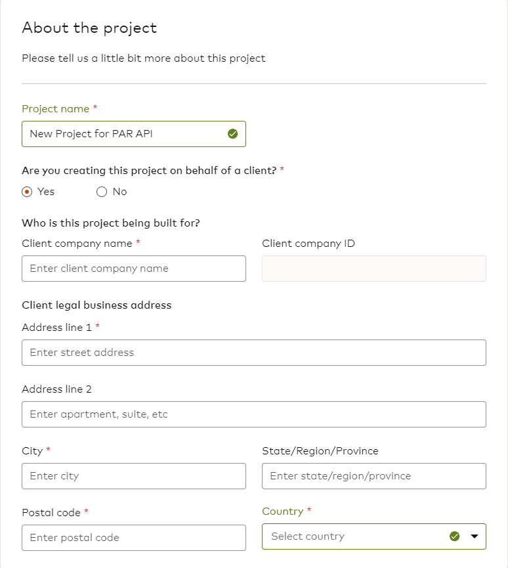Click the Postal code input field
The image size is (508, 568).
pyautogui.click(x=134, y=538)
